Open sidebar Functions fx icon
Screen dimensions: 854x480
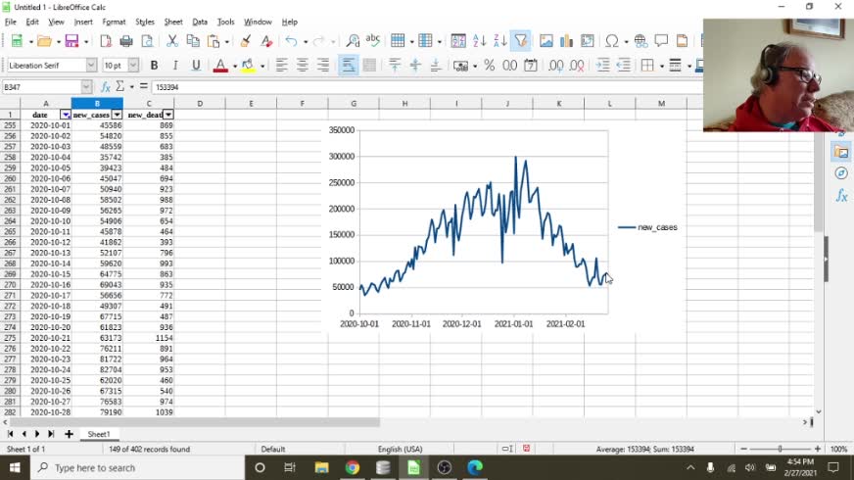point(841,195)
